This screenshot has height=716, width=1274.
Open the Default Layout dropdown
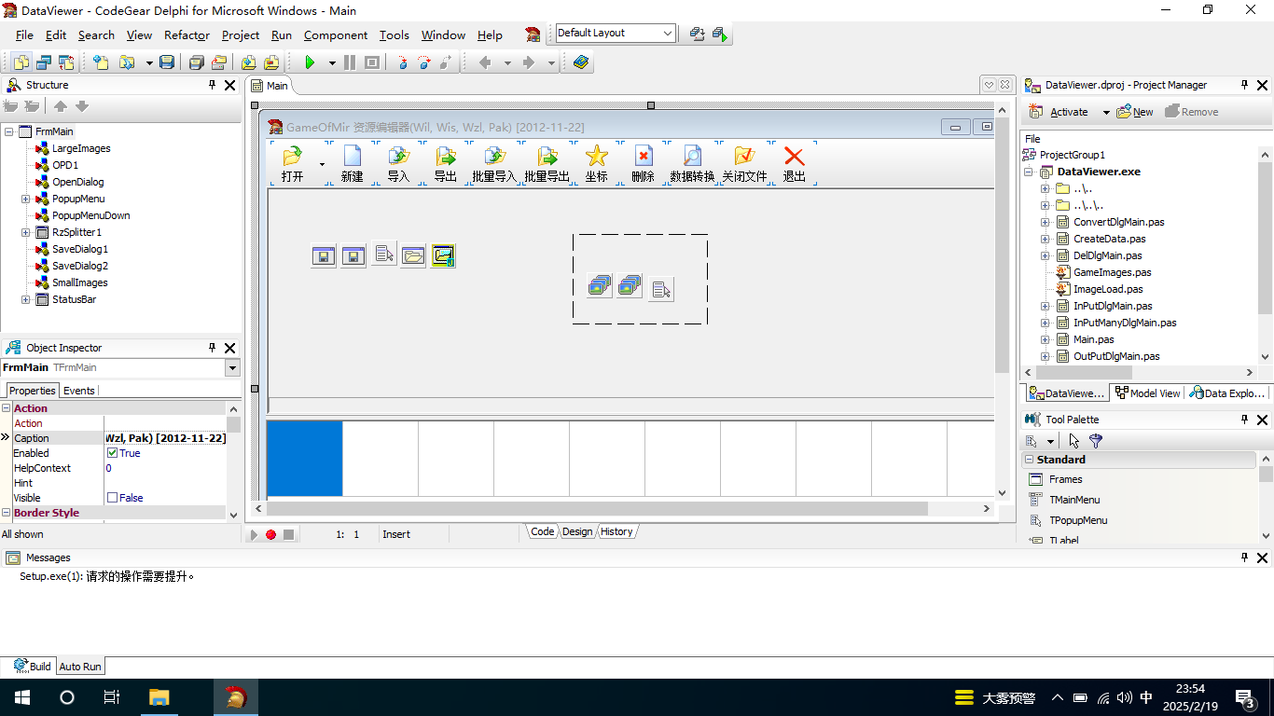(x=668, y=34)
